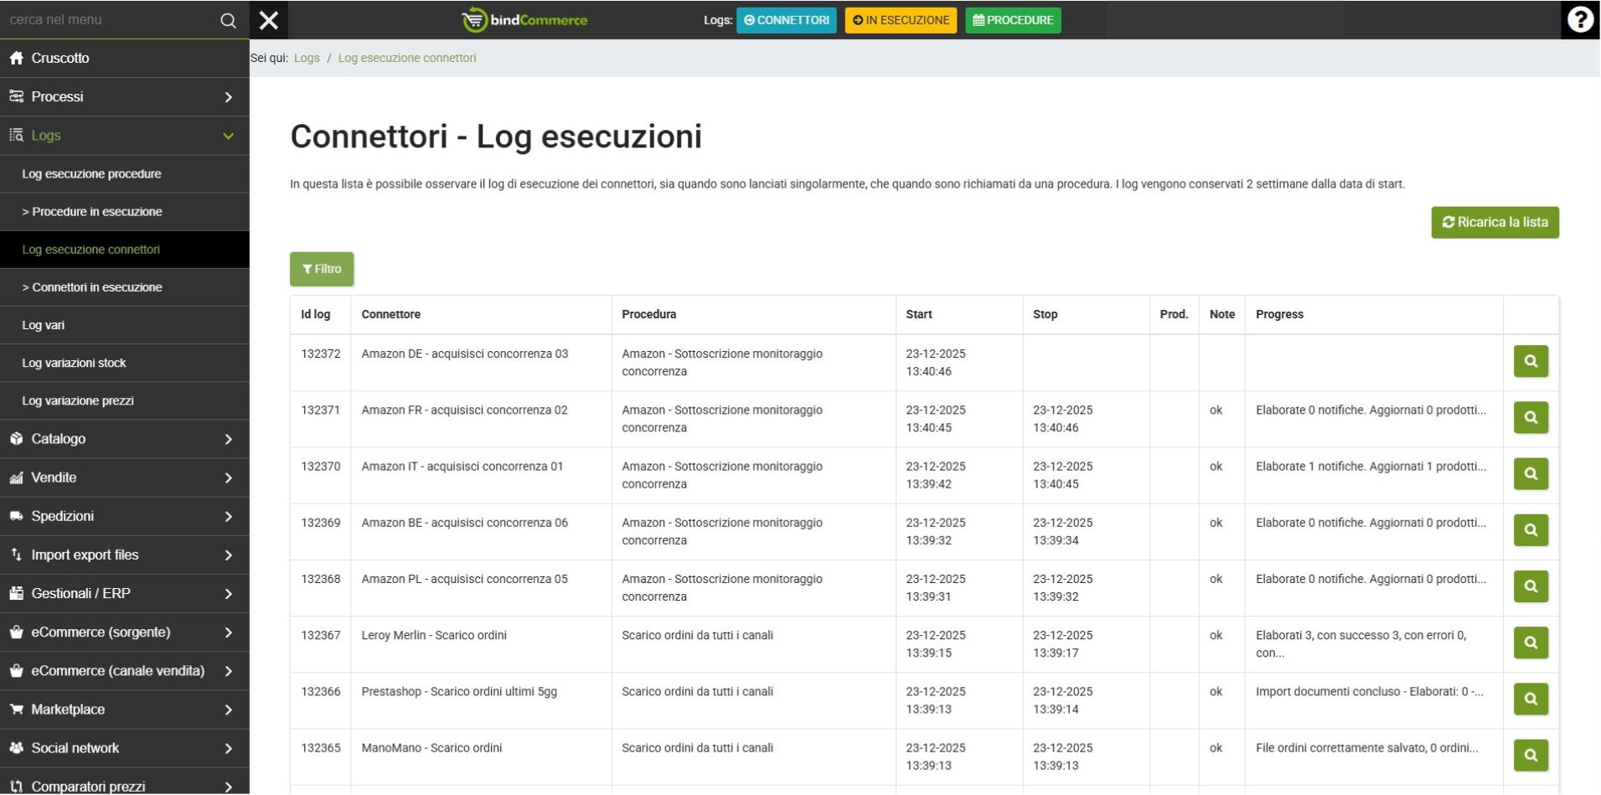Viewport: 1601px width, 795px height.
Task: Click the bindCommerce logo
Action: coord(525,20)
